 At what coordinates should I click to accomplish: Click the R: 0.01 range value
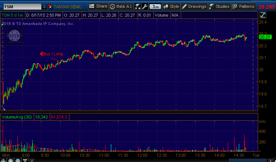(x=145, y=15)
